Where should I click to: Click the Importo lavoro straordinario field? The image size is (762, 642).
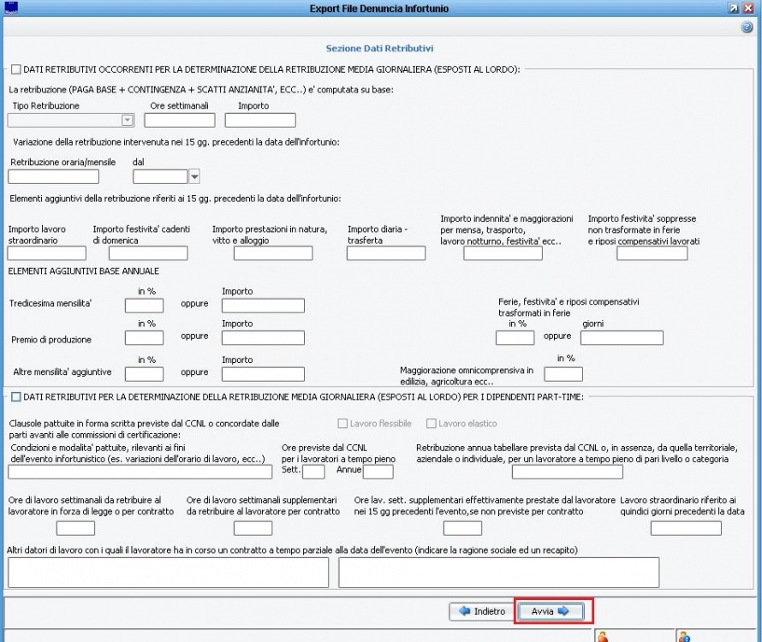[47, 253]
